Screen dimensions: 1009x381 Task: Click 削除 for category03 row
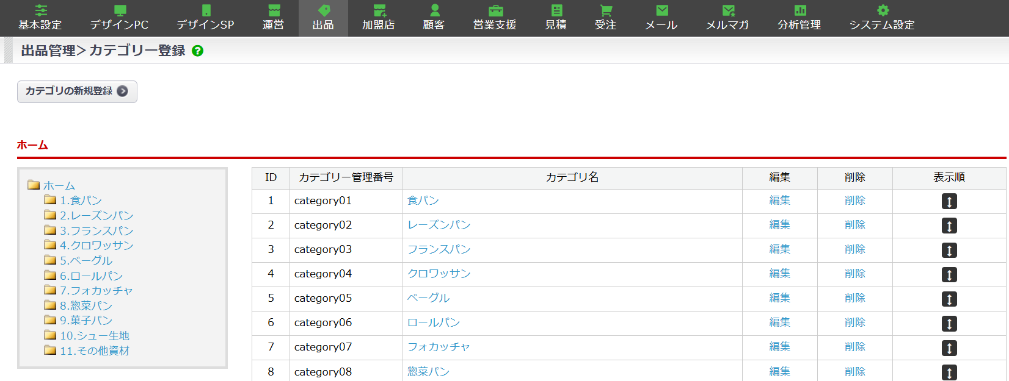[855, 249]
